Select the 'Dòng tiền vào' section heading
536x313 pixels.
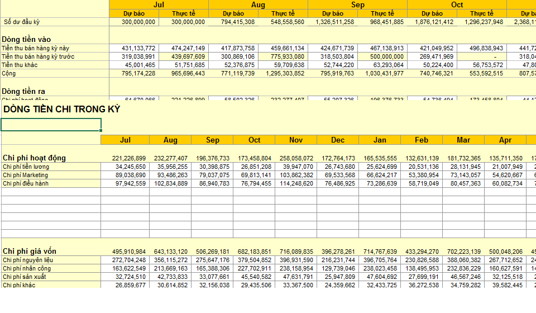[x=26, y=40]
